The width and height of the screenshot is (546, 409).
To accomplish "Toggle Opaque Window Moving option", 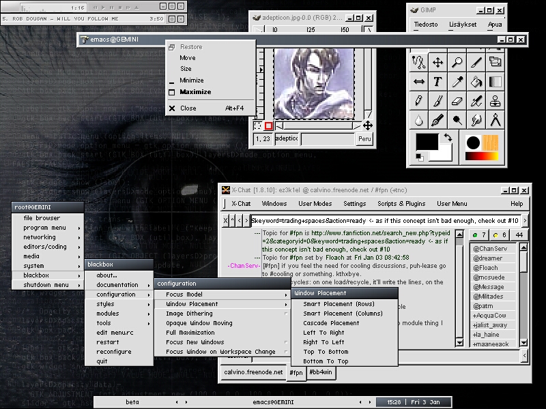I will pos(222,322).
